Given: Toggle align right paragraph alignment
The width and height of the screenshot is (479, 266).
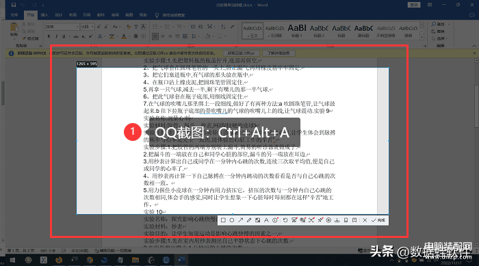Looking at the screenshot, I should [170, 36].
